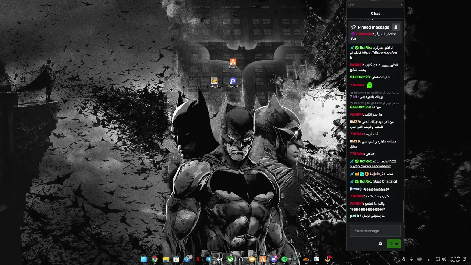Screen dimensions: 471x265
Task: Open Excel from the taskbar
Action: (x=295, y=259)
